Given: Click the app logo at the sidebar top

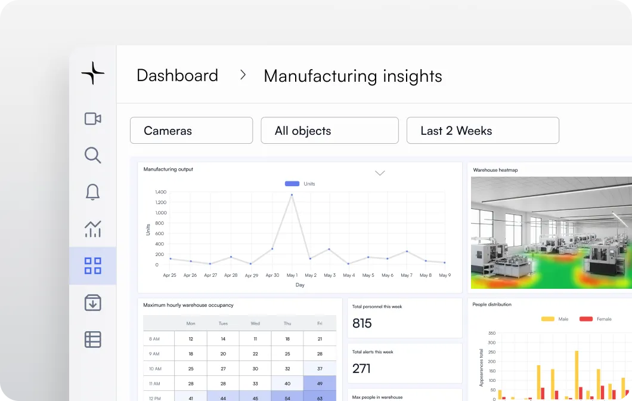Looking at the screenshot, I should (92, 73).
